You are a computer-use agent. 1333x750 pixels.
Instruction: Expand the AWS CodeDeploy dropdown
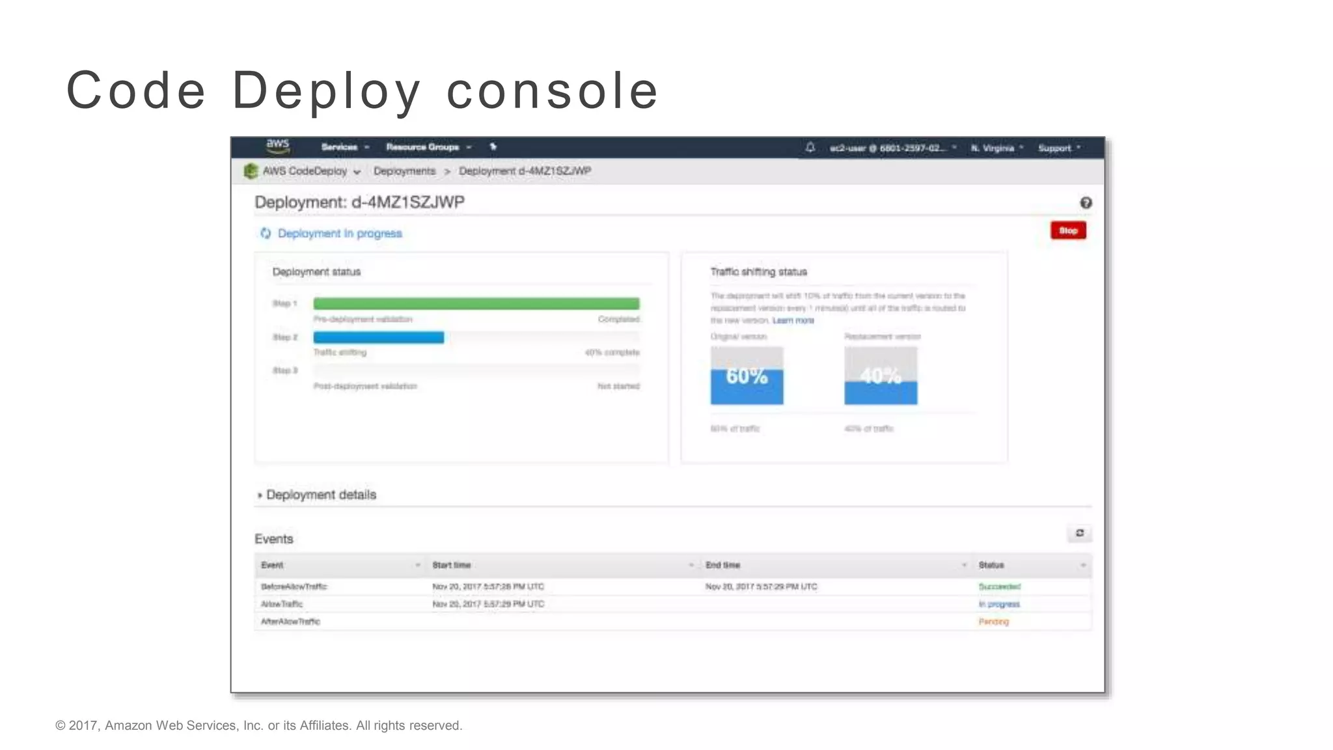pyautogui.click(x=311, y=171)
